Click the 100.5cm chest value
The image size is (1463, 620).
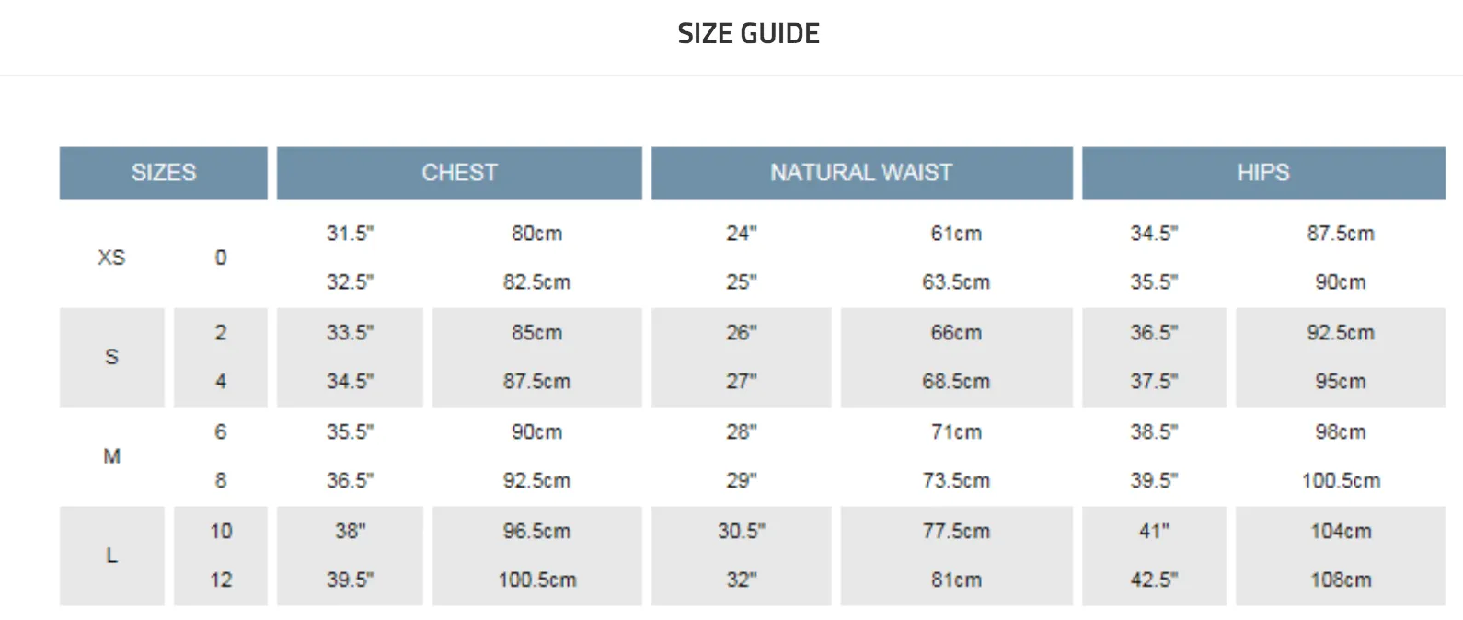point(537,580)
